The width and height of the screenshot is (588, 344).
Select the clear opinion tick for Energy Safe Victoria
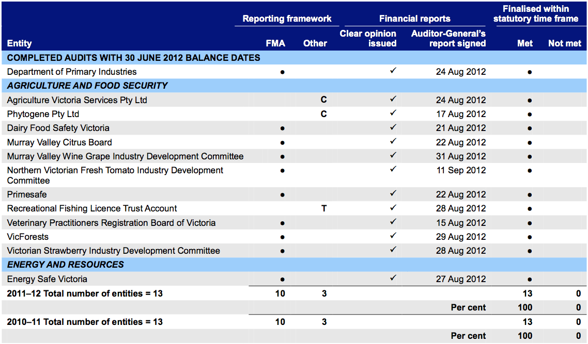[393, 278]
